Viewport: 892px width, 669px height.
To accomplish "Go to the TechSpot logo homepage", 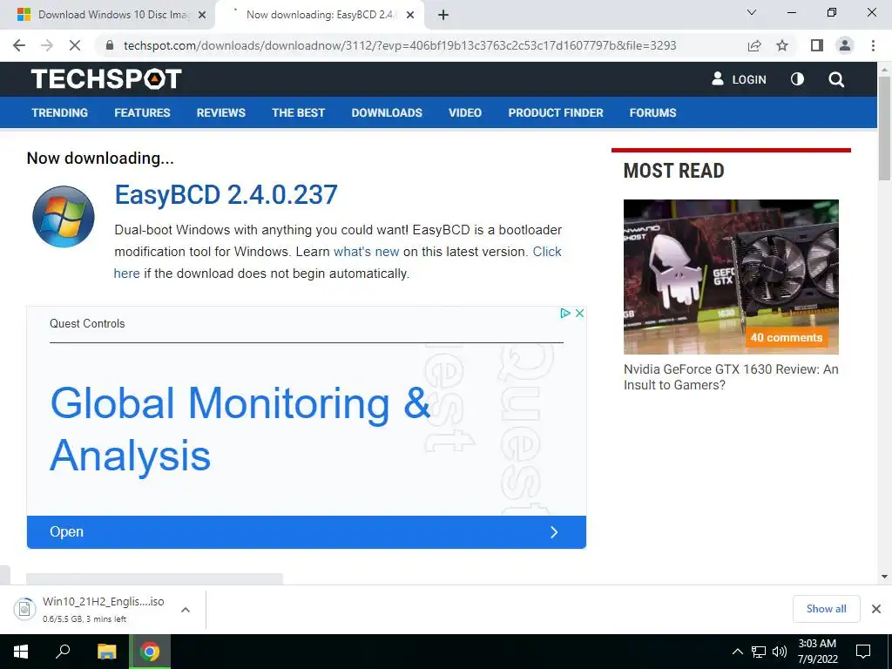I will [x=106, y=79].
